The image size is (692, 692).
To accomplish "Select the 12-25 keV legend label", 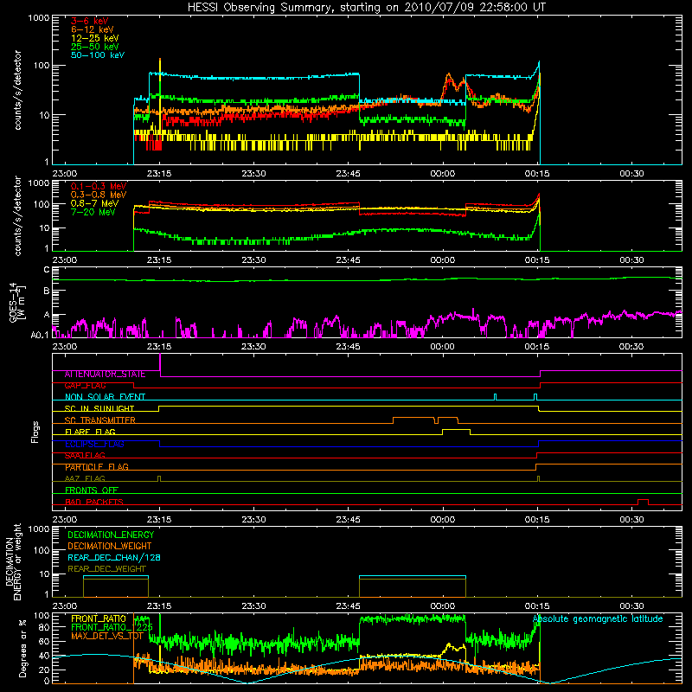I will click(95, 38).
